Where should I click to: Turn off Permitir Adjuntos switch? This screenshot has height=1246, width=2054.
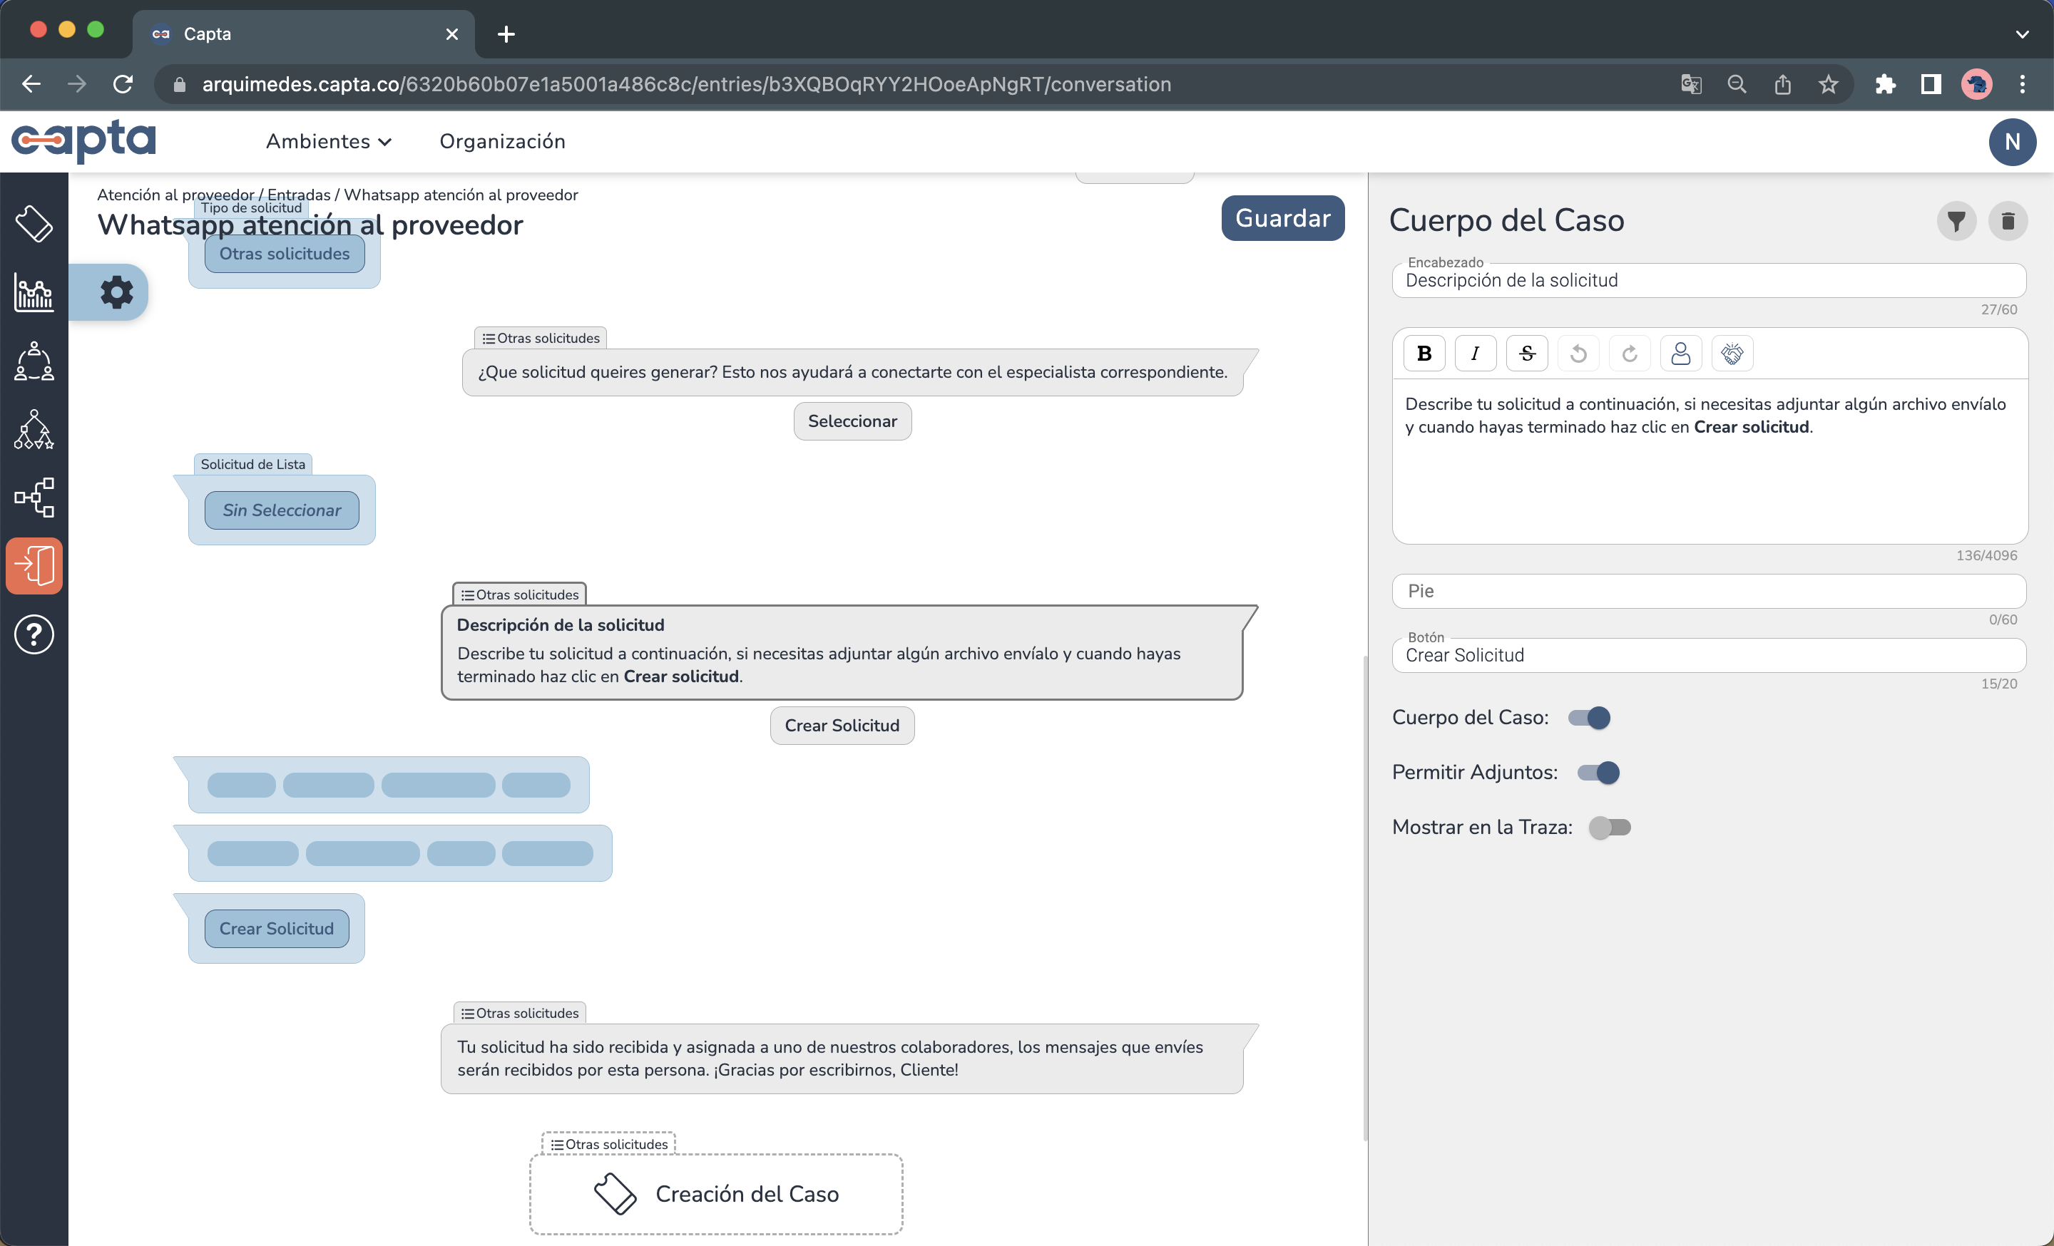tap(1598, 772)
